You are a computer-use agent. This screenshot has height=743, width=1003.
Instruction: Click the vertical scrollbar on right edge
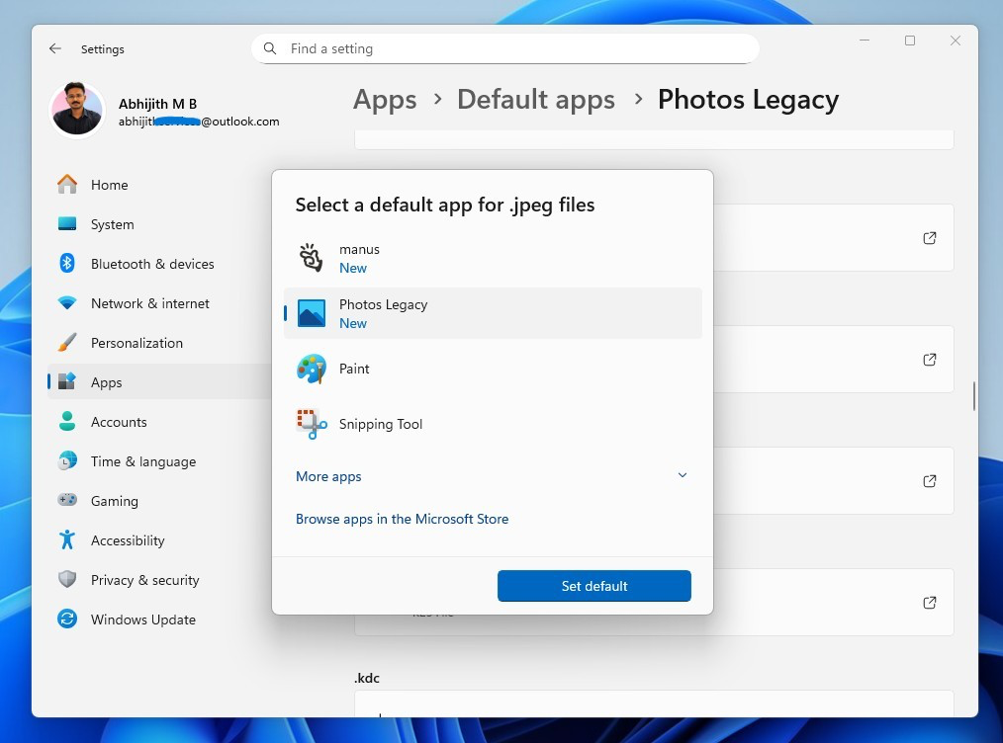pyautogui.click(x=974, y=395)
